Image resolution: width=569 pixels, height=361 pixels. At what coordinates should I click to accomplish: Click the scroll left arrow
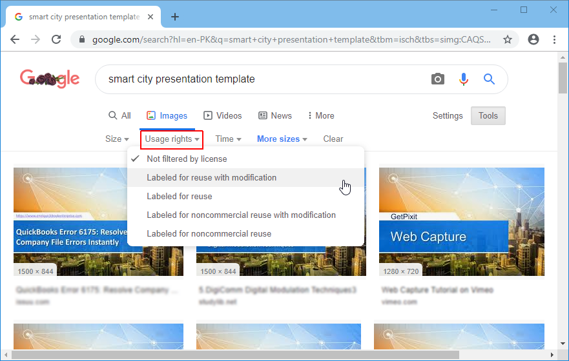6,355
